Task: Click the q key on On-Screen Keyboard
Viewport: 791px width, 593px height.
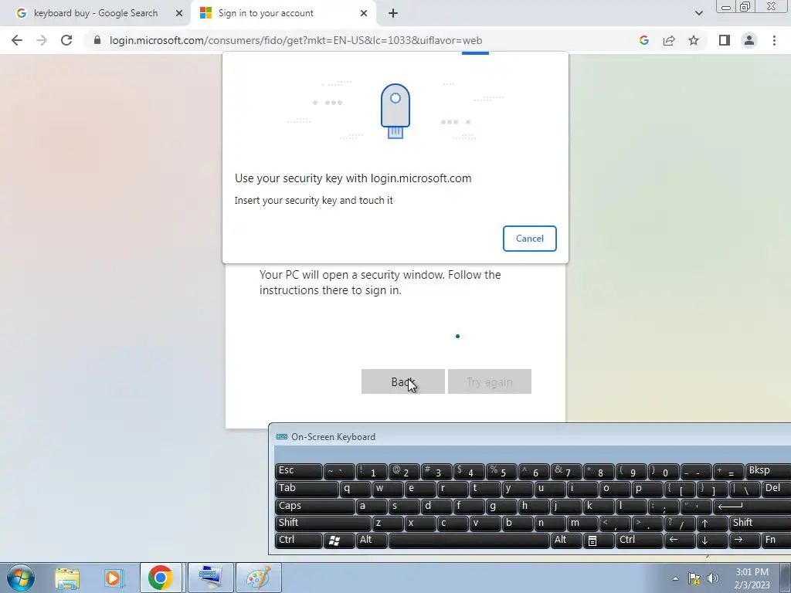Action: pos(355,489)
